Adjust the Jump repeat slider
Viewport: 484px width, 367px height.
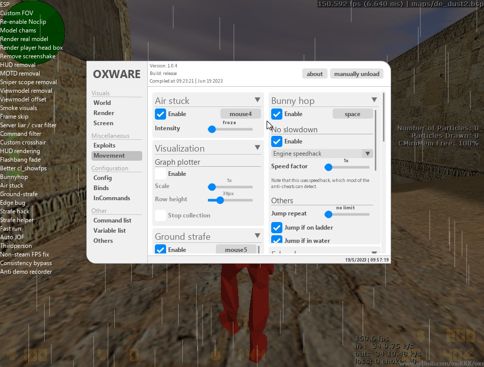pos(347,214)
